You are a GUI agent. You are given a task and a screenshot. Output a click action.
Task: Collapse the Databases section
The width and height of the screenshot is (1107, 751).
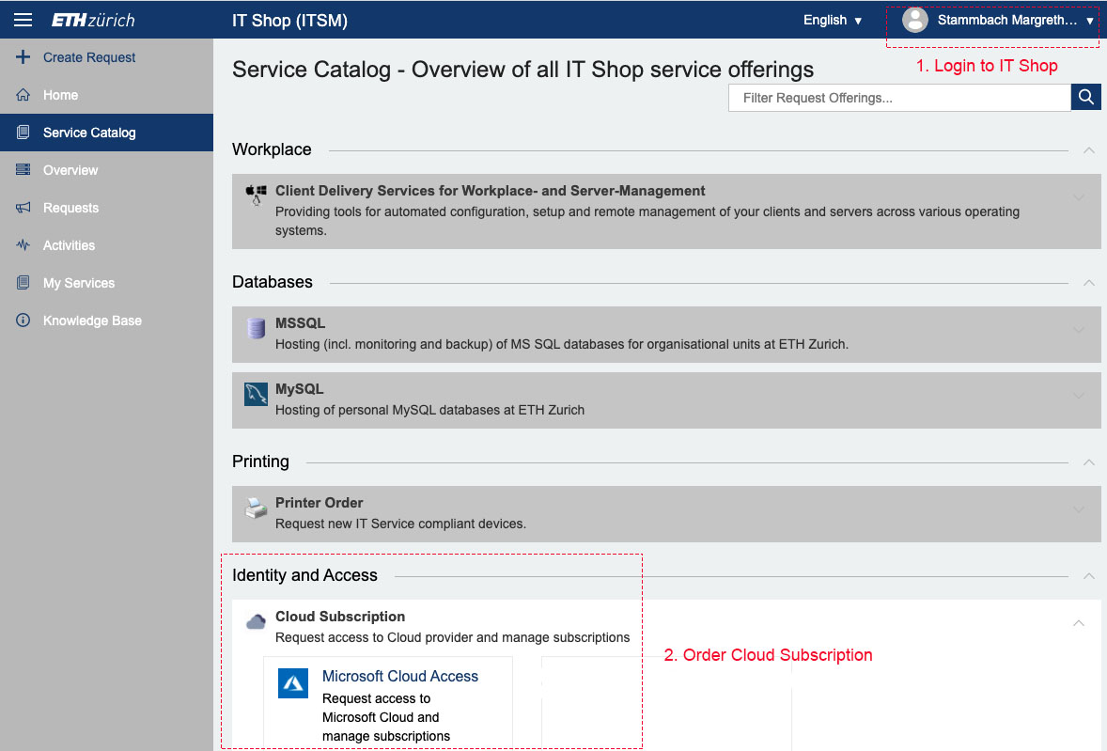(1088, 282)
